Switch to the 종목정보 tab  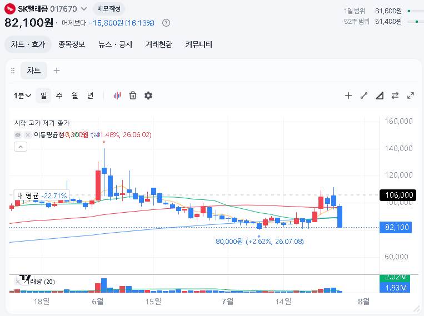pos(72,44)
